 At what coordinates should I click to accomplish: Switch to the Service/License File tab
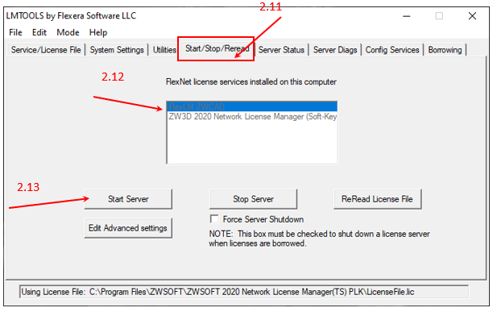46,50
